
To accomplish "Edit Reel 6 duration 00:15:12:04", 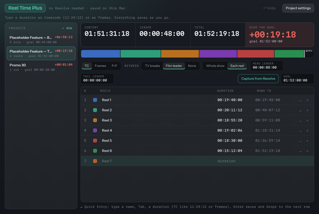I will tap(230, 151).
